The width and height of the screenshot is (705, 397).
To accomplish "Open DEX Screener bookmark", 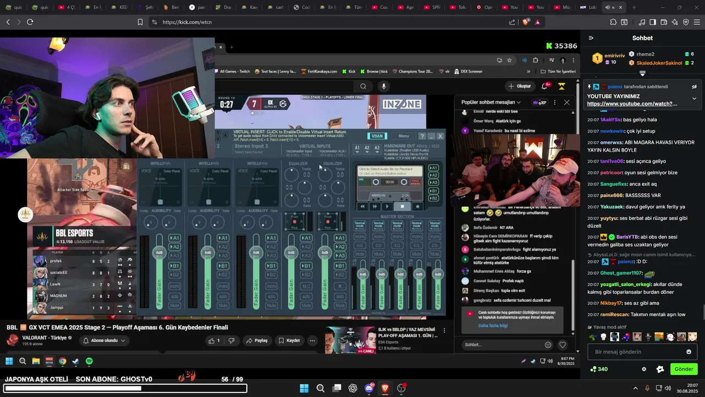I will tap(468, 71).
